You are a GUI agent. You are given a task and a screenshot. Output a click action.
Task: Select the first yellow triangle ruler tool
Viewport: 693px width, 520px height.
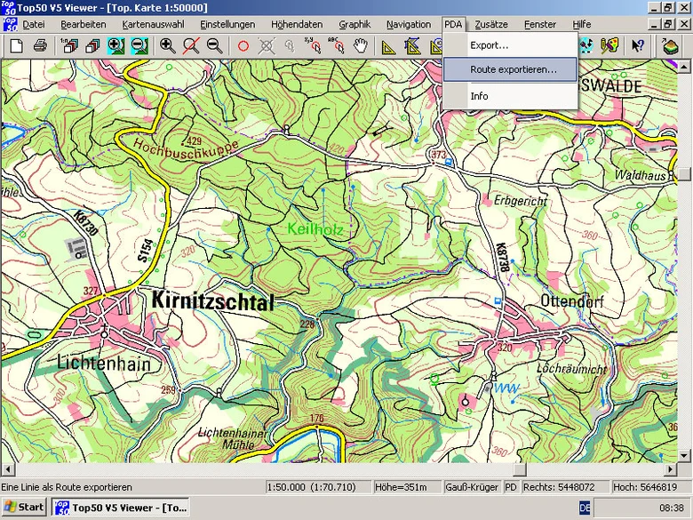pos(388,45)
